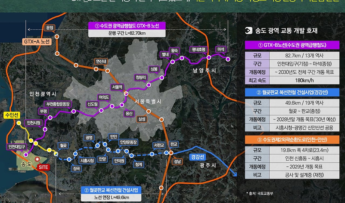The width and height of the screenshot is (345, 203).
Task: Click the 송도 광역 교통 개발 호재 heading
Action: coord(287,31)
